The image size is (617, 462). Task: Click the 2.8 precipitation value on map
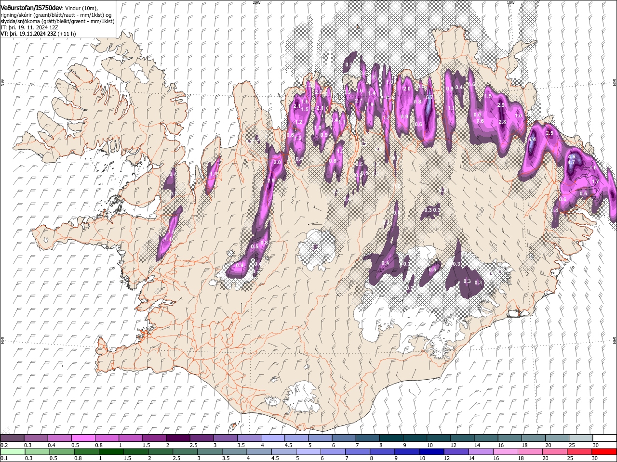(x=502, y=122)
